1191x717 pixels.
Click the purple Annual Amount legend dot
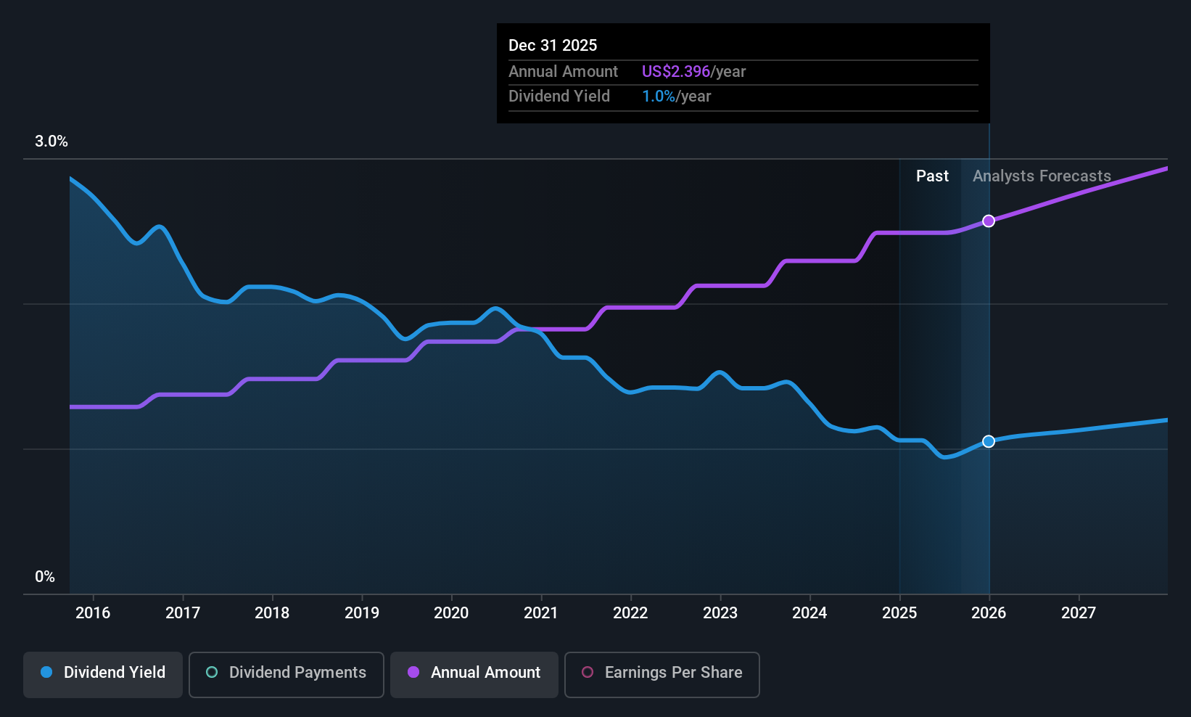point(413,672)
